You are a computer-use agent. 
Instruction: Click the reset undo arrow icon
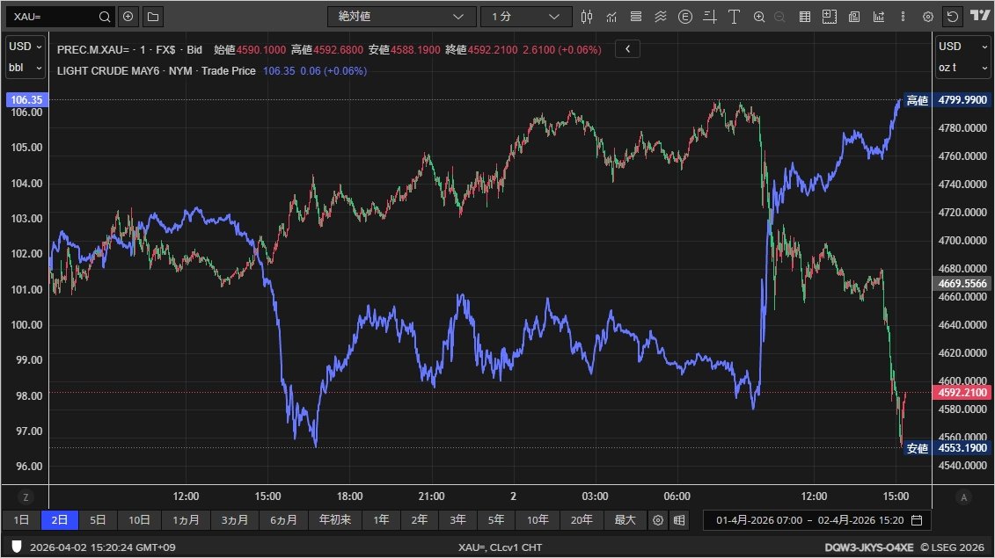pos(953,17)
